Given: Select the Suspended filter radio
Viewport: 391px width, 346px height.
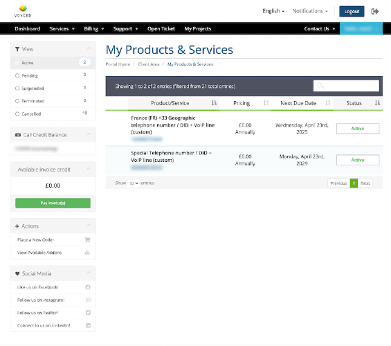Looking at the screenshot, I should (17, 89).
